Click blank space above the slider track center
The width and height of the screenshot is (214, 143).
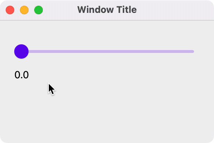[107, 34]
